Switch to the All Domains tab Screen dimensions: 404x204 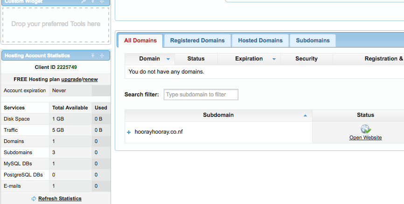click(x=140, y=41)
